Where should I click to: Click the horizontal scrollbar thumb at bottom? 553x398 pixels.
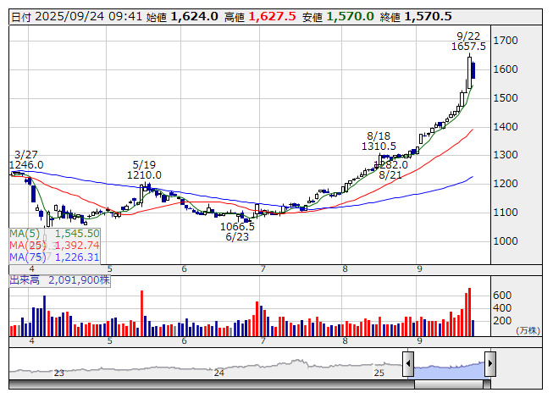[x=449, y=384]
